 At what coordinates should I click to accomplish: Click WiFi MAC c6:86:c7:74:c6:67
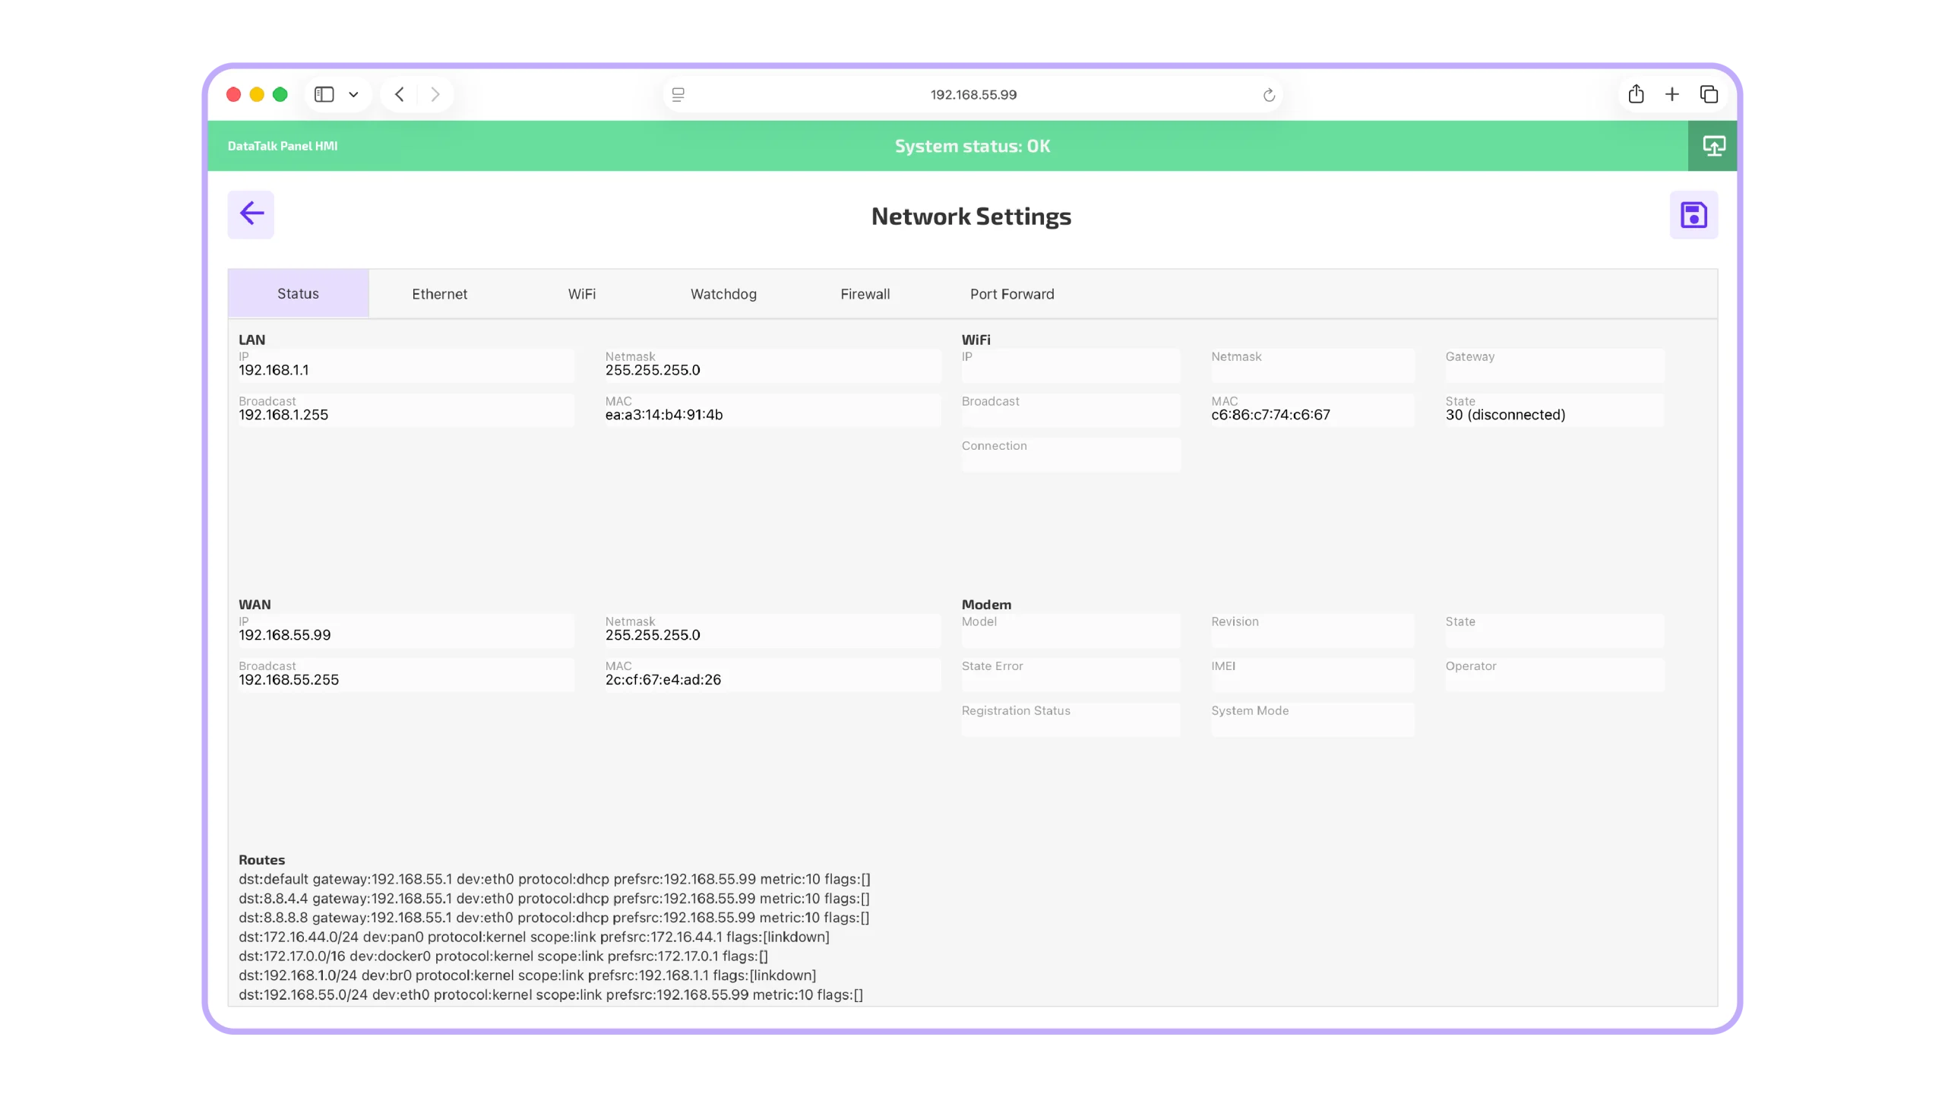pos(1270,415)
